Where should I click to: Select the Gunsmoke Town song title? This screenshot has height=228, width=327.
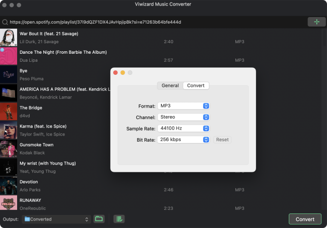point(37,145)
